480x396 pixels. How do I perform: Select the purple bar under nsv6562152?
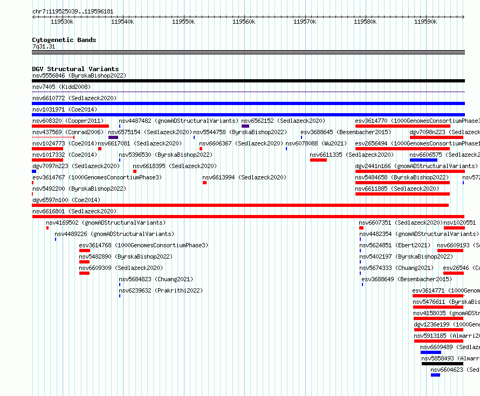tap(245, 126)
